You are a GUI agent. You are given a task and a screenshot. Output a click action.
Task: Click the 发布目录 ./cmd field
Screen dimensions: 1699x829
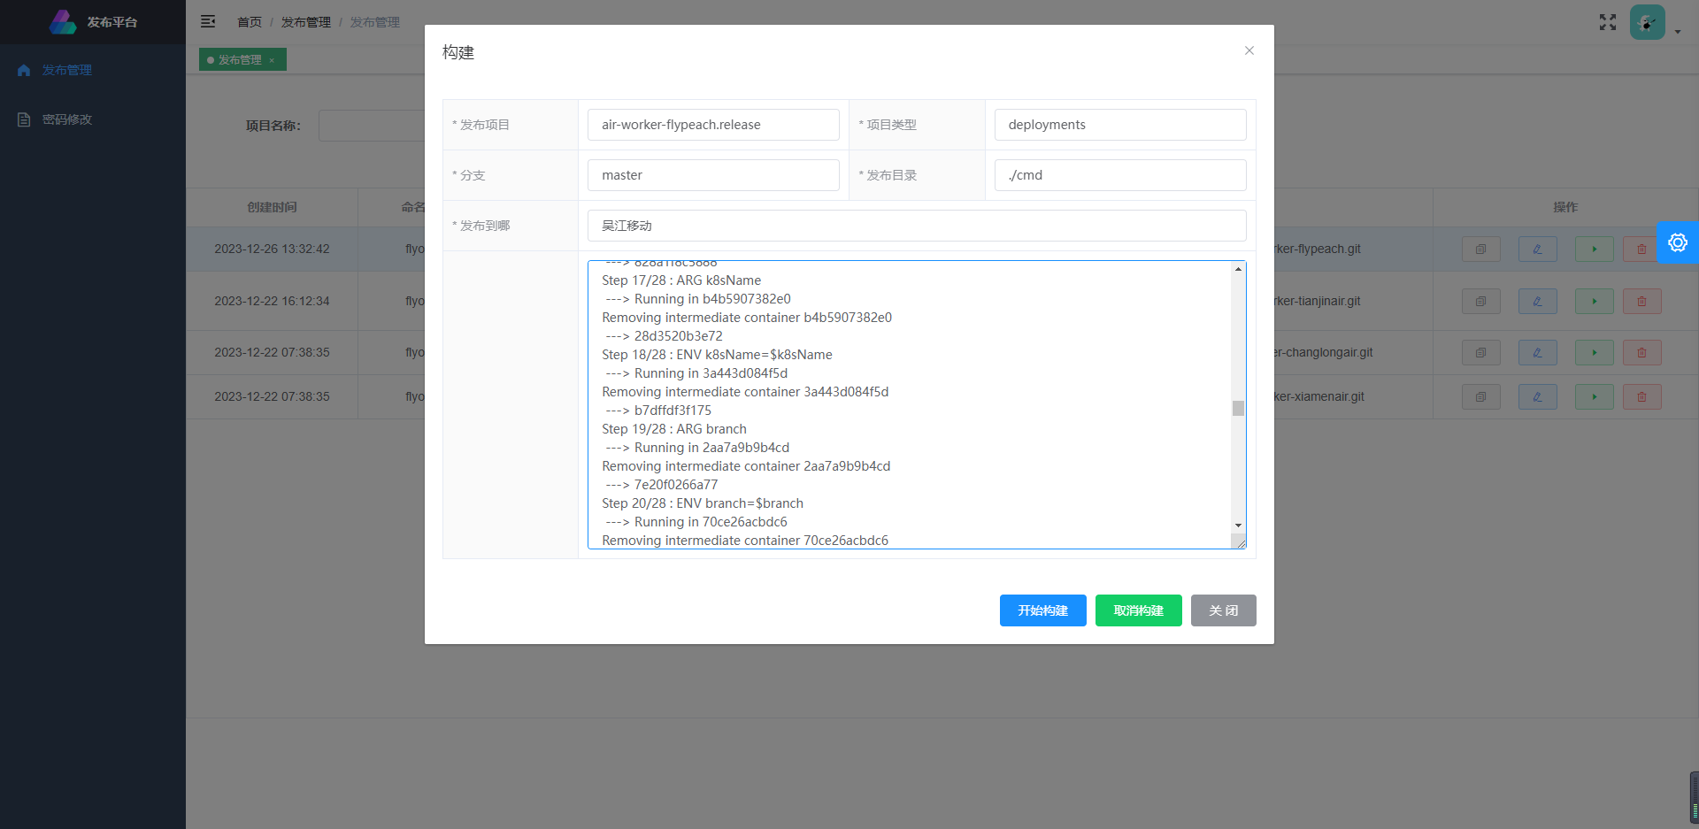pos(1120,175)
